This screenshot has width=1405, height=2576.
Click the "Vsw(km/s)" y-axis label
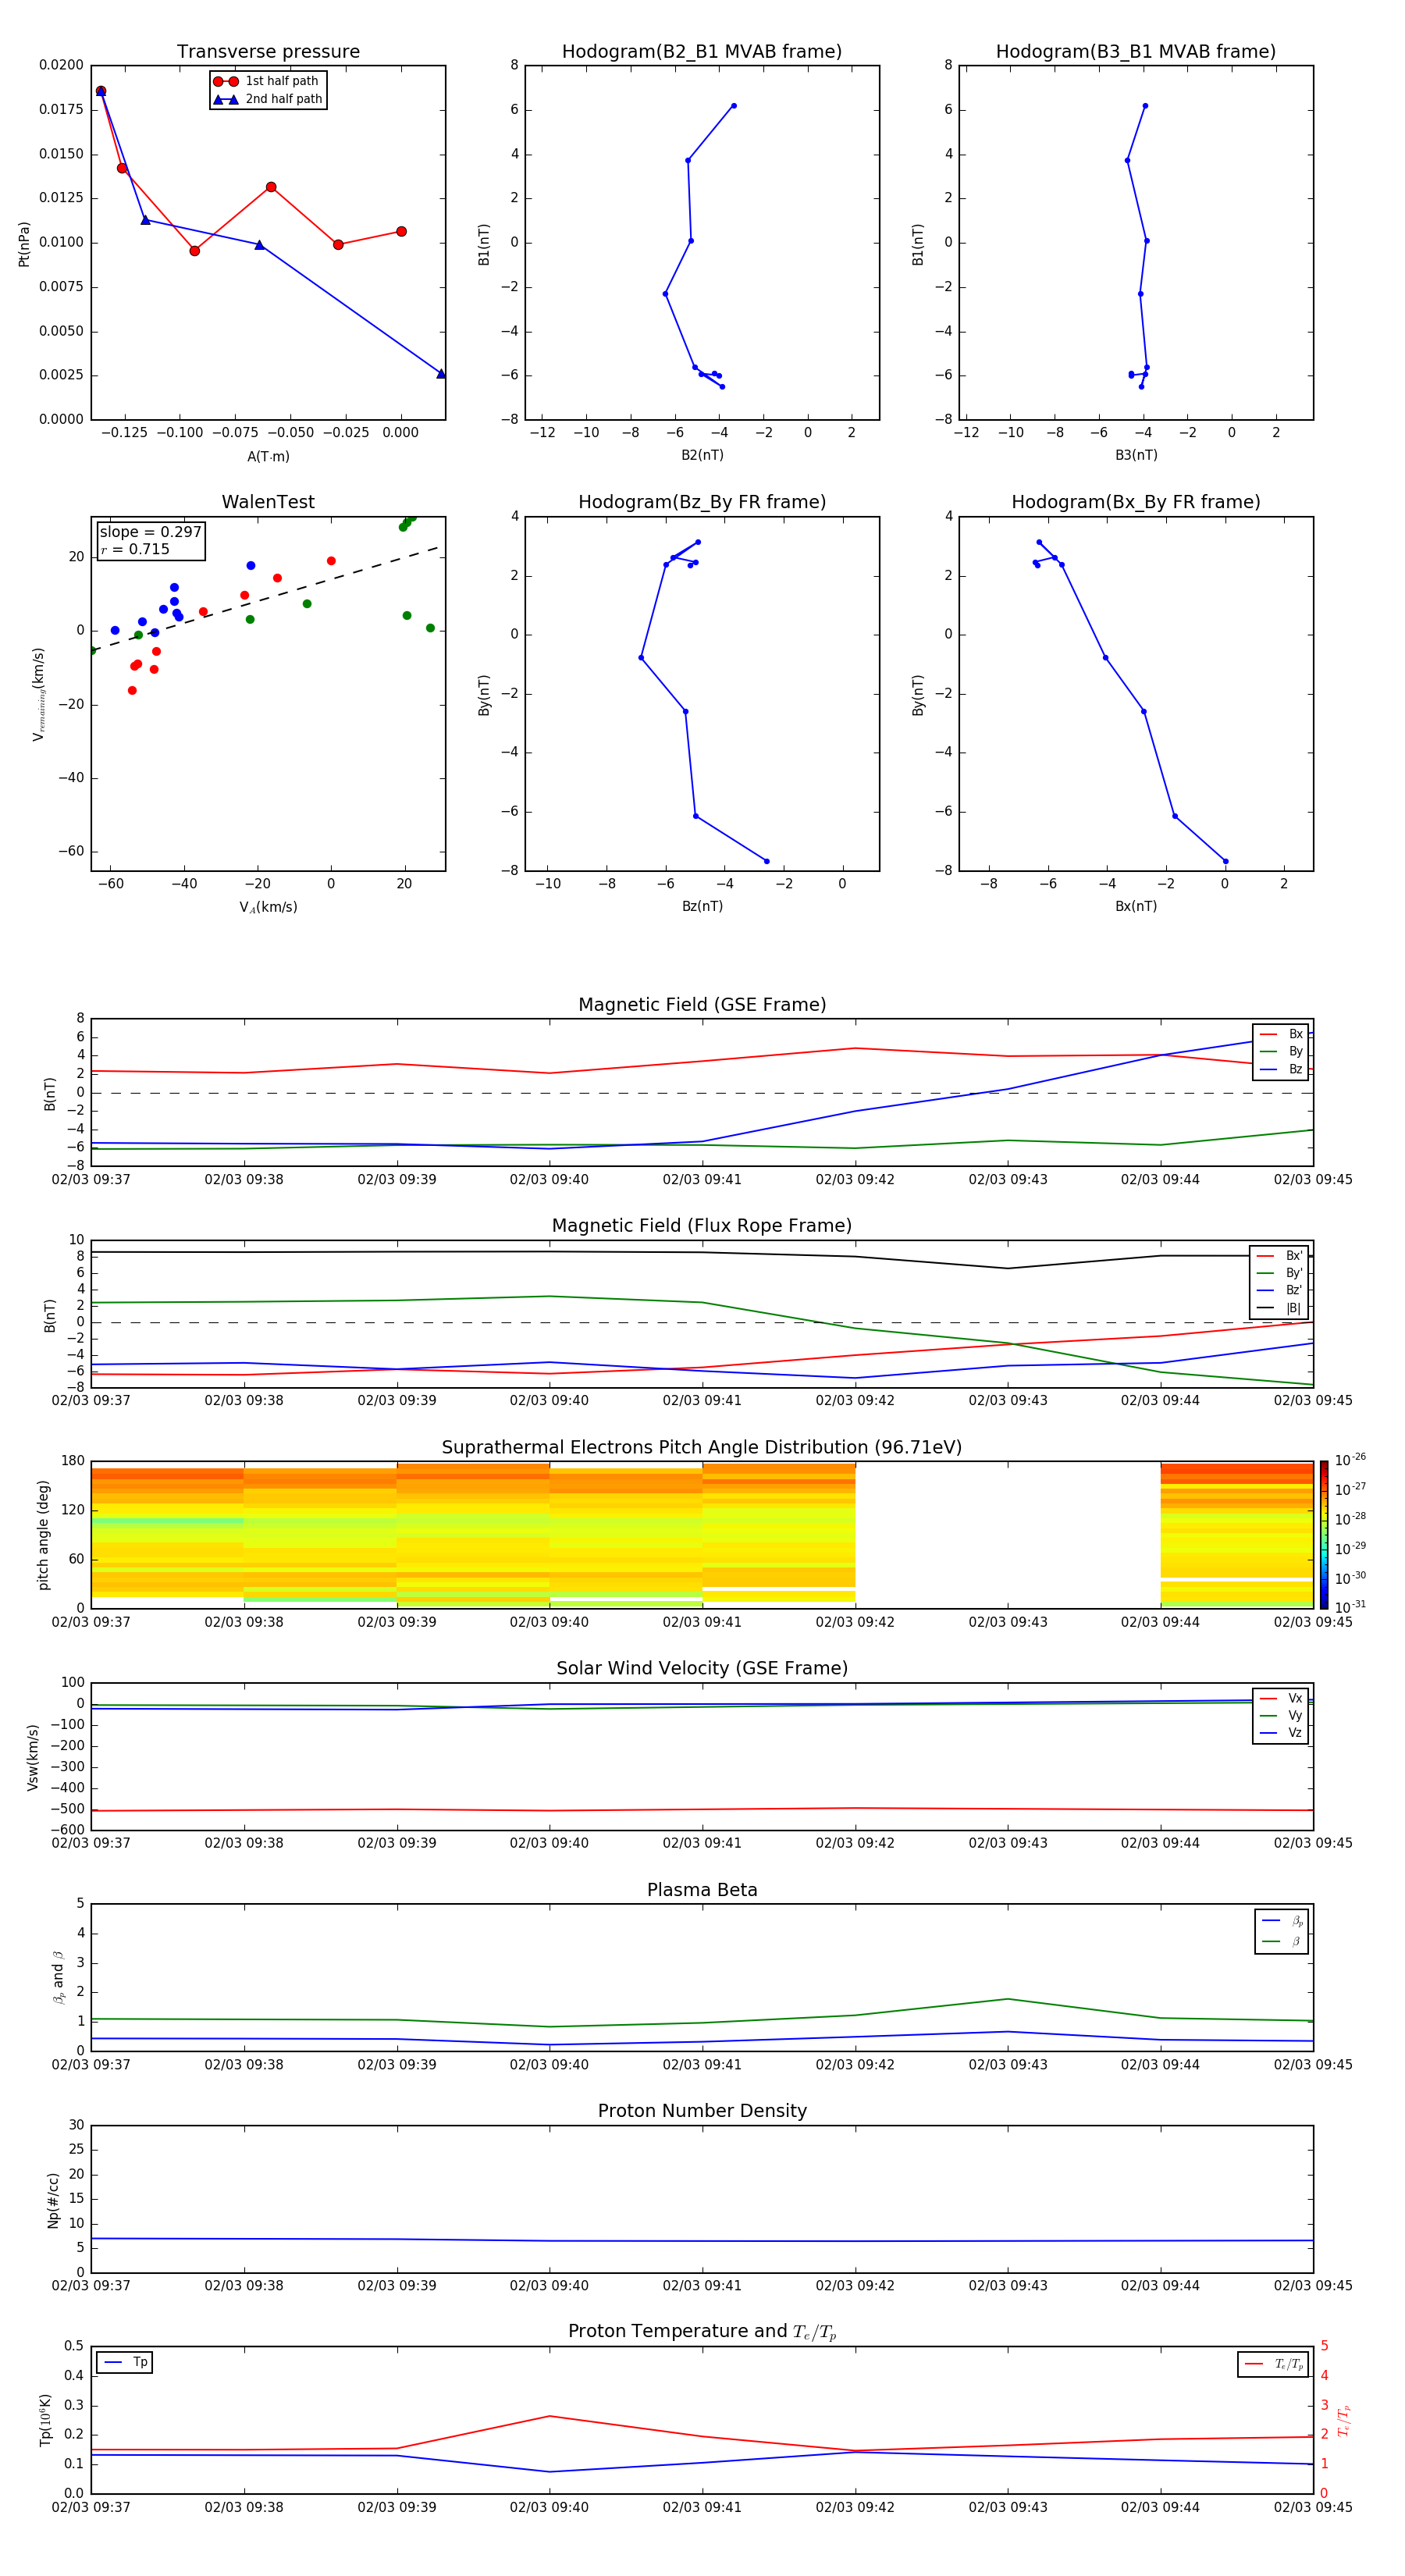(x=33, y=1757)
